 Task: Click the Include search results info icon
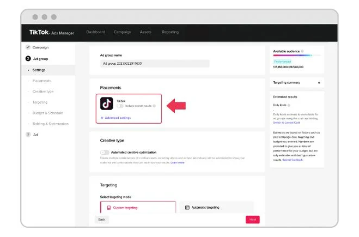[x=154, y=106]
